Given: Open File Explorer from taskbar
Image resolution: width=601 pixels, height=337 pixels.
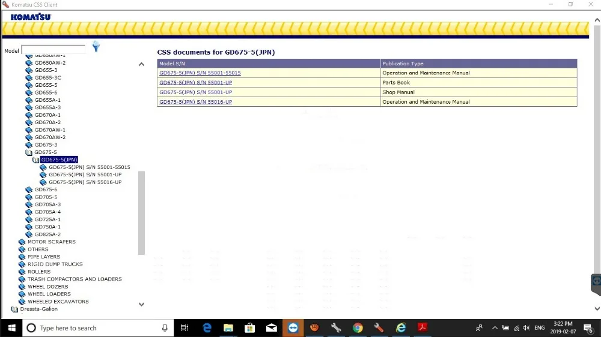Looking at the screenshot, I should 228,328.
